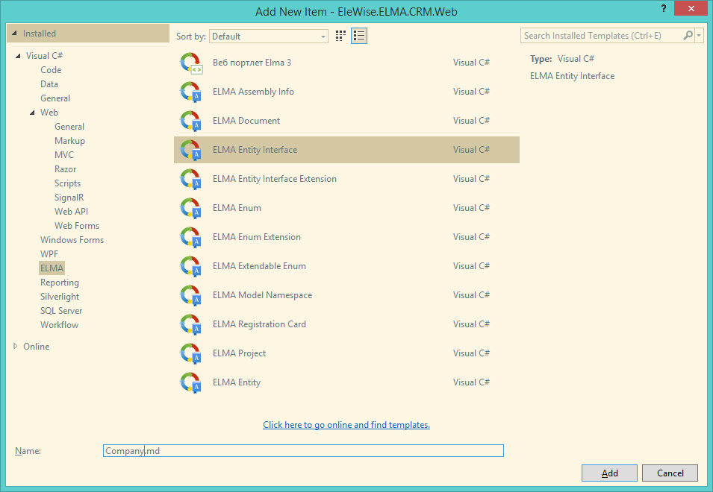Select the Web API category
This screenshot has width=713, height=492.
[x=72, y=212]
